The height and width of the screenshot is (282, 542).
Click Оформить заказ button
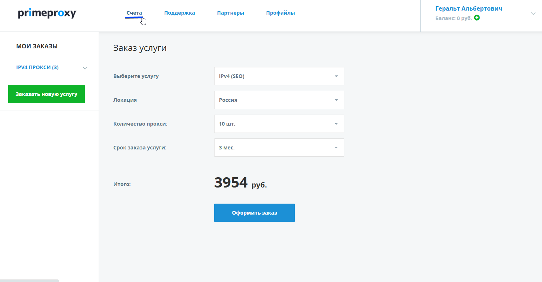[x=254, y=213]
